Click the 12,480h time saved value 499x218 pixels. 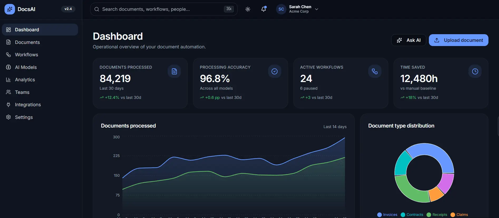(419, 79)
